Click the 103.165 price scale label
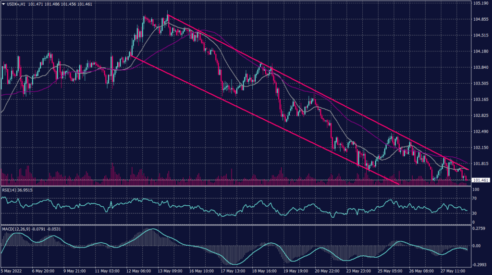The image size is (492, 275). 480,100
